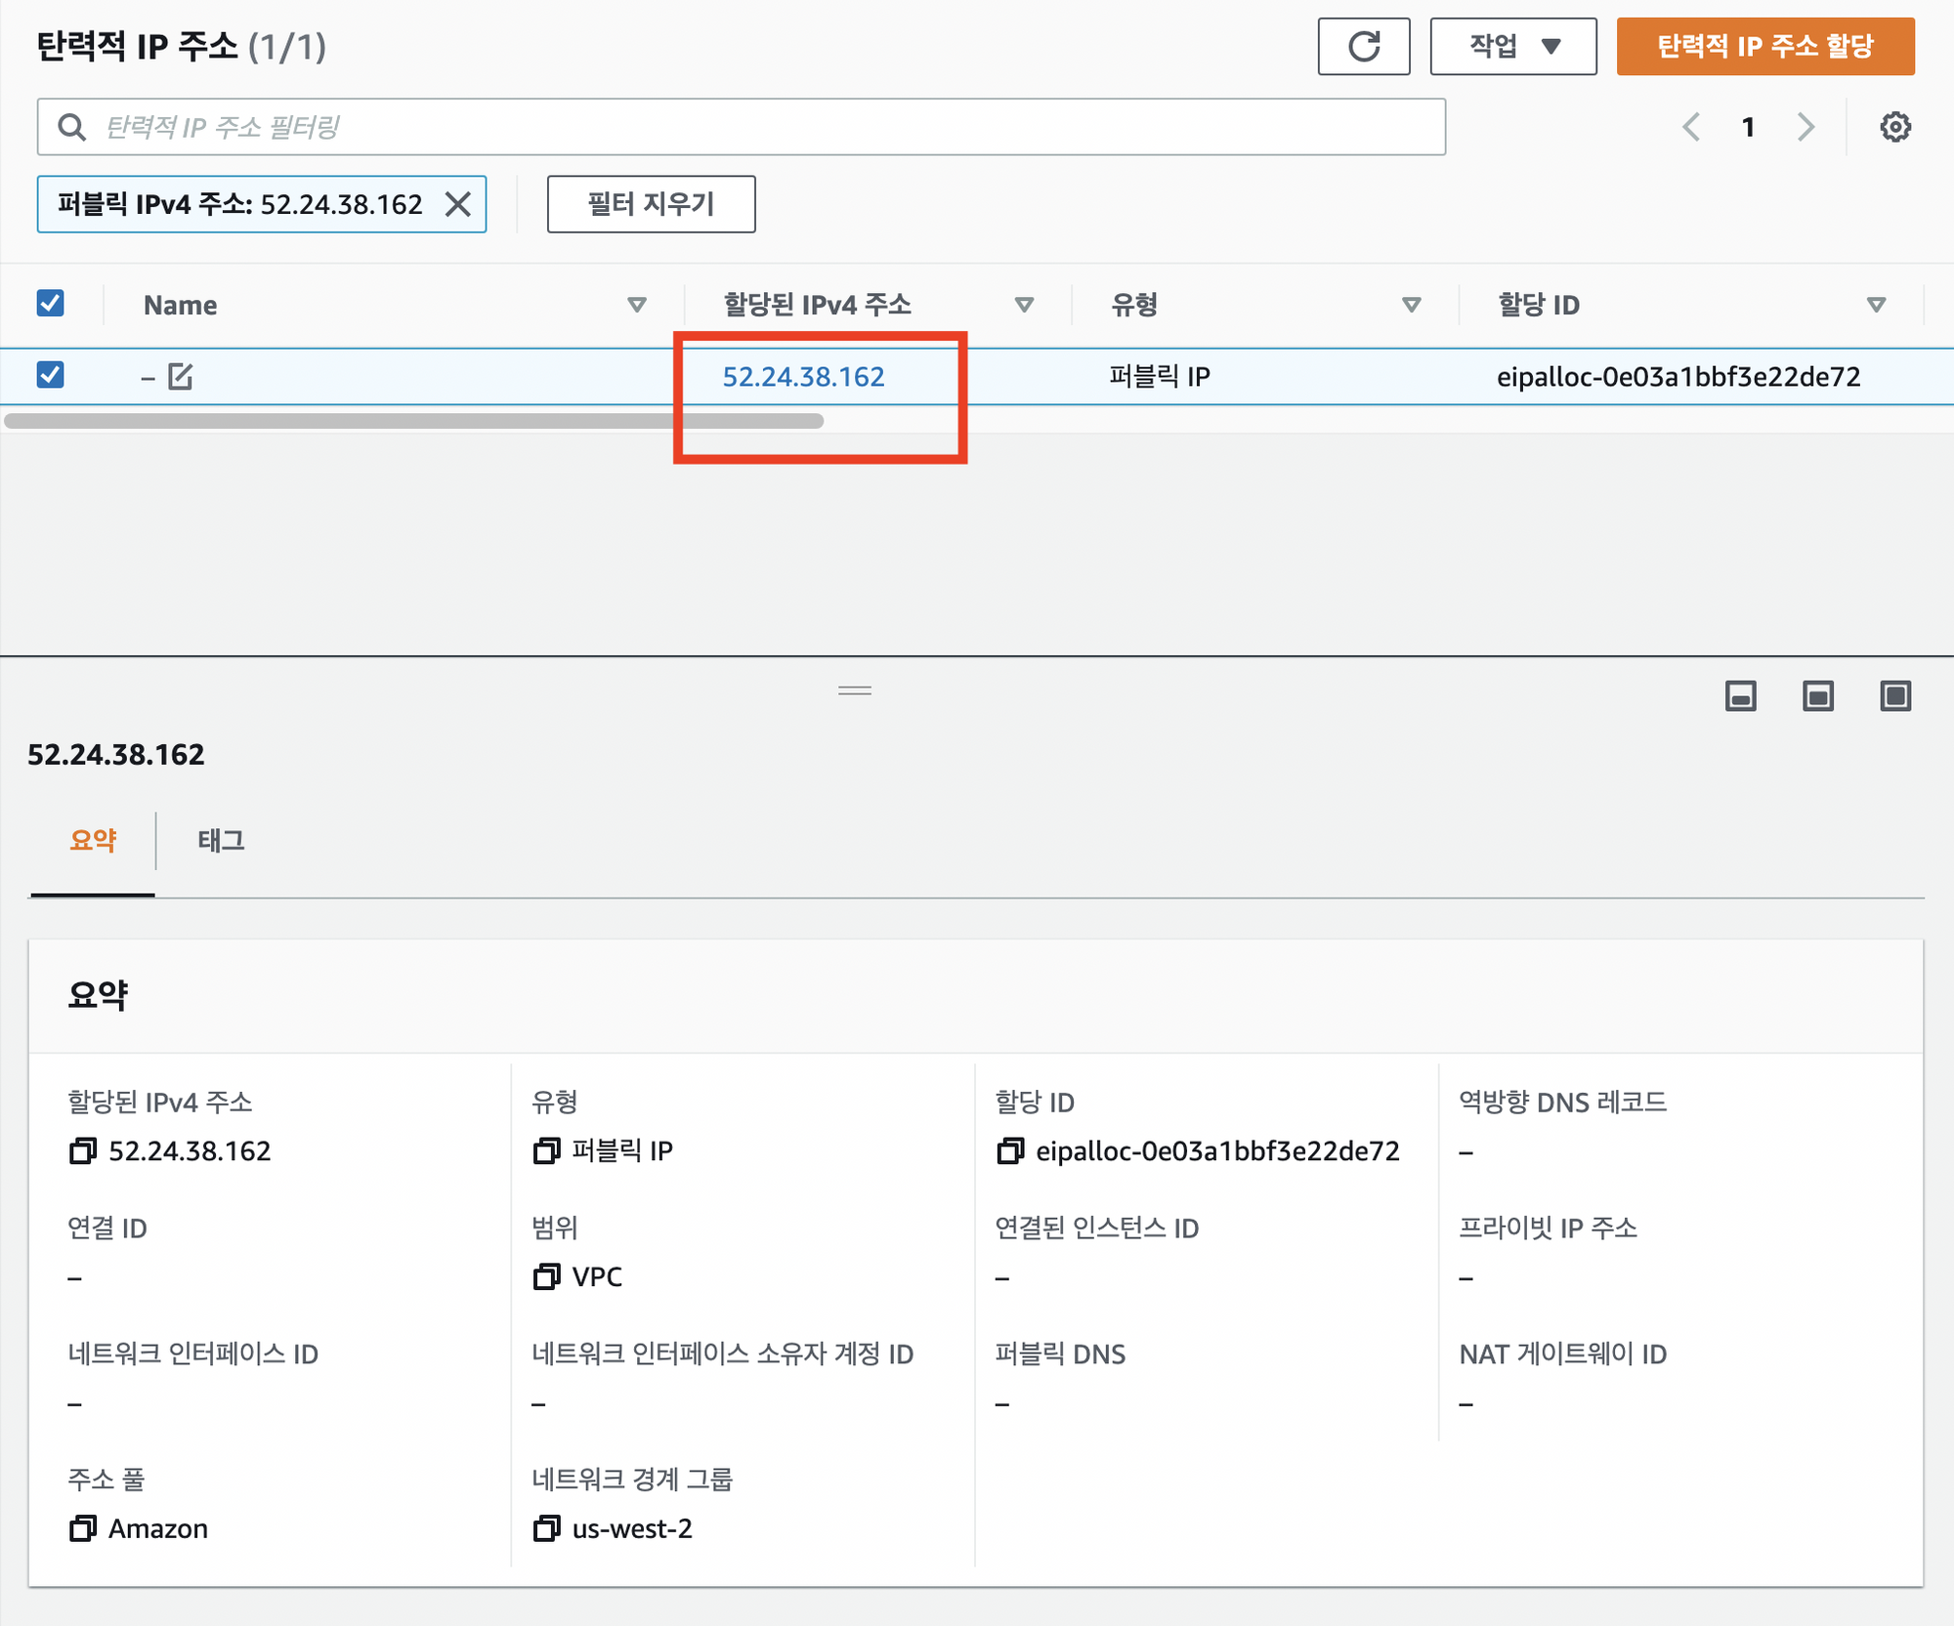This screenshot has height=1626, width=1954.
Task: Open the 작업 actions dropdown
Action: coord(1512,46)
